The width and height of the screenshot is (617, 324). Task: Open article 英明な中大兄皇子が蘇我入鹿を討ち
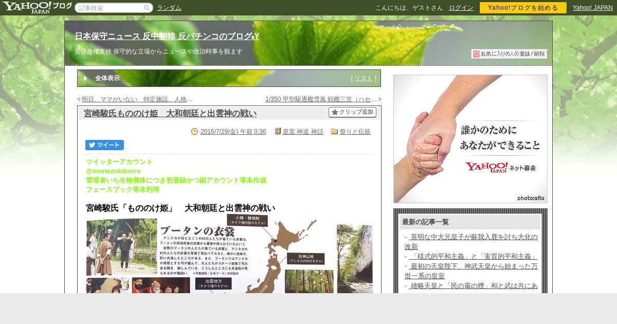point(471,242)
